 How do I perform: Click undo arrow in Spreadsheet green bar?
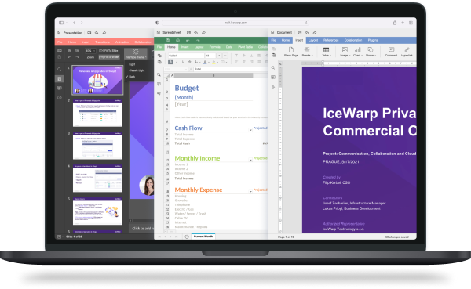point(188,40)
